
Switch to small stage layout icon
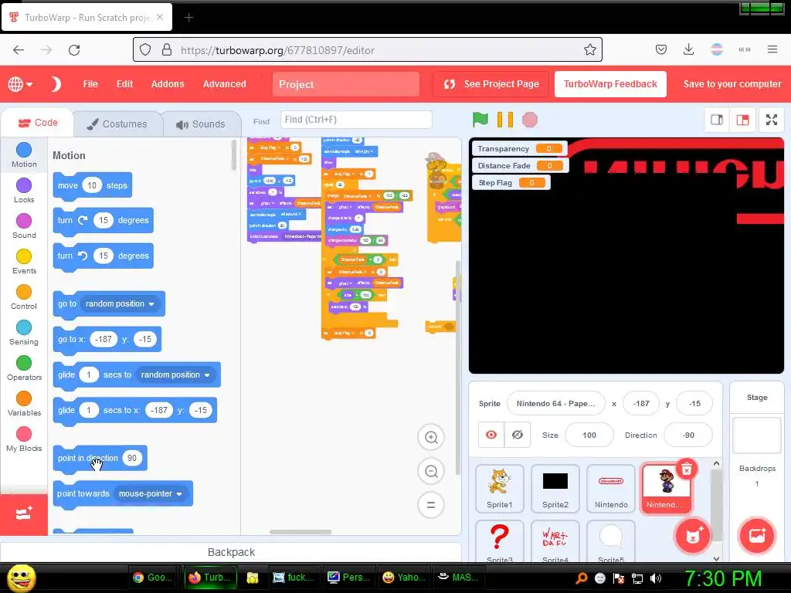coord(717,120)
